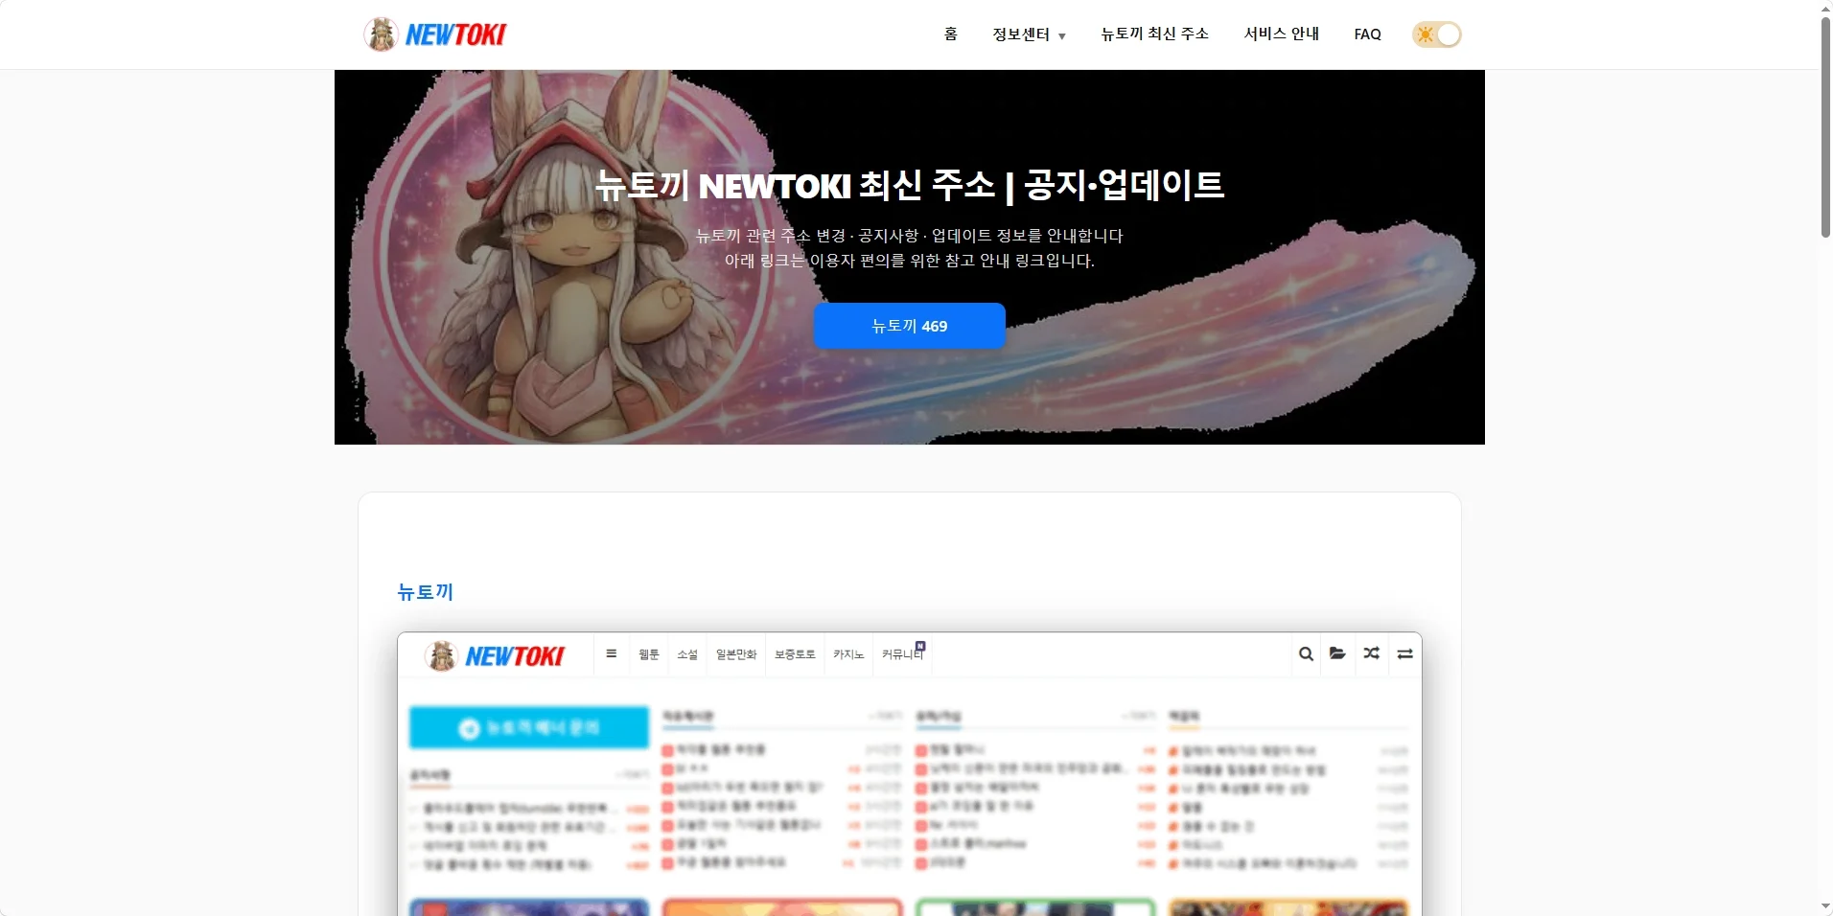Image resolution: width=1833 pixels, height=916 pixels.
Task: Select the 커뮤니티 tab in preview
Action: 902,654
